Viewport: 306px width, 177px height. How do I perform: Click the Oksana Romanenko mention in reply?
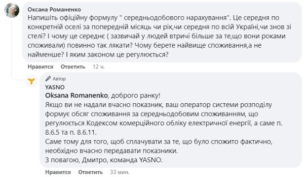76,95
